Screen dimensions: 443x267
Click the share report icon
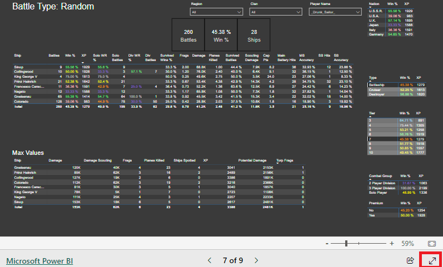[x=411, y=260]
